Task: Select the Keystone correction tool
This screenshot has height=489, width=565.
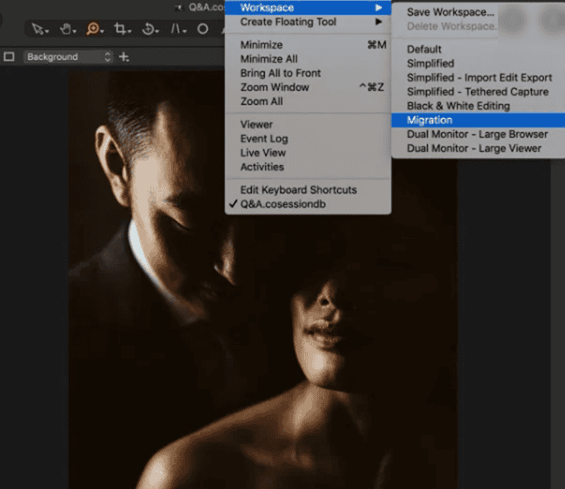Action: (177, 29)
